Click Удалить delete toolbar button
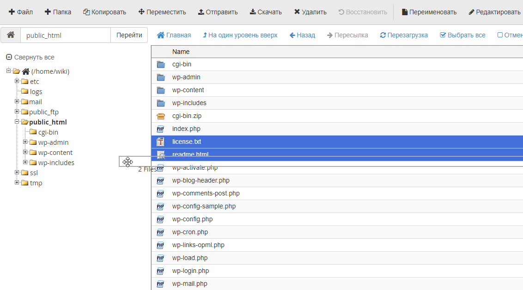This screenshot has width=523, height=290. click(x=310, y=12)
